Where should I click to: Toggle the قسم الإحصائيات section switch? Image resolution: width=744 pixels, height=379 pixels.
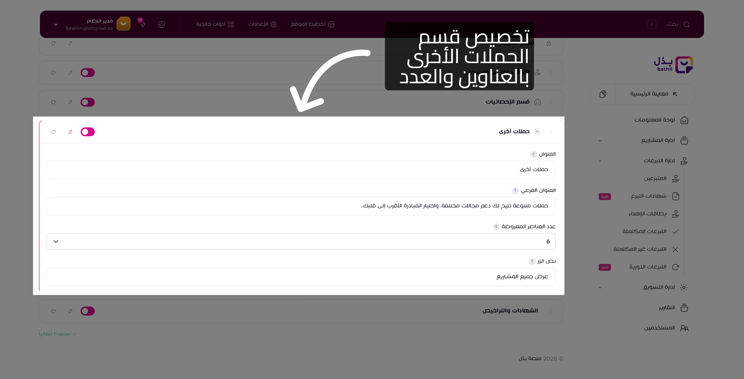[x=88, y=102]
